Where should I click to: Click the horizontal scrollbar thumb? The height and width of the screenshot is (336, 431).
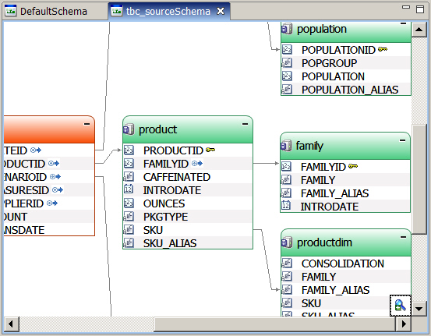[x=274, y=324]
